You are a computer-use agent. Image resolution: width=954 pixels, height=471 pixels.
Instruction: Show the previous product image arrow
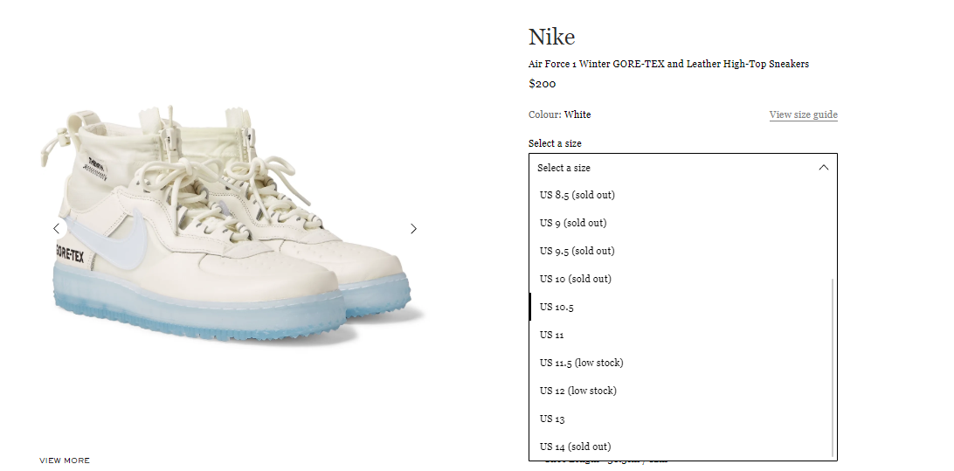click(56, 228)
